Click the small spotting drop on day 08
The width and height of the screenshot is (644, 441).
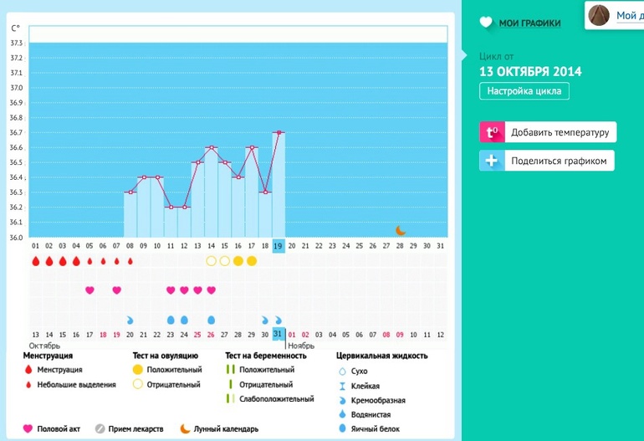pos(130,261)
